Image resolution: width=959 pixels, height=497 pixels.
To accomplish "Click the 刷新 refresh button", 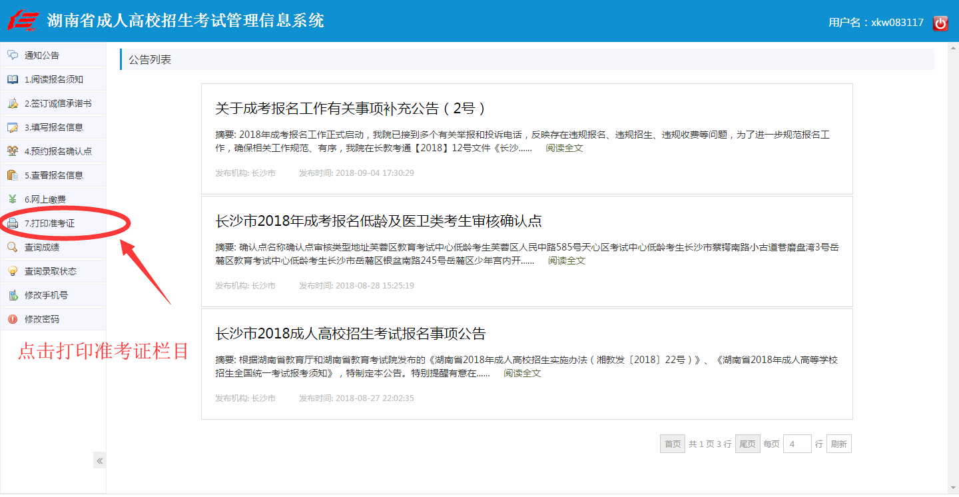I will point(839,444).
